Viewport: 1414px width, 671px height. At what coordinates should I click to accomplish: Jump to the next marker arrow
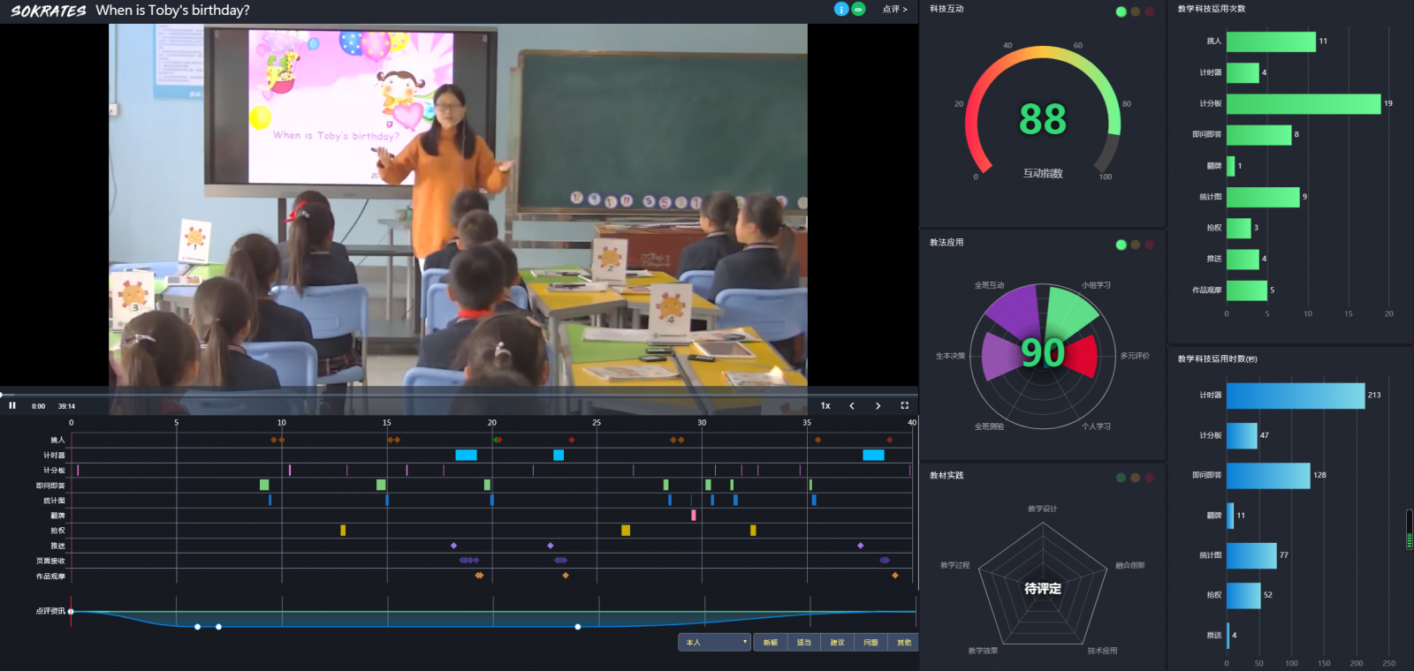(x=878, y=406)
